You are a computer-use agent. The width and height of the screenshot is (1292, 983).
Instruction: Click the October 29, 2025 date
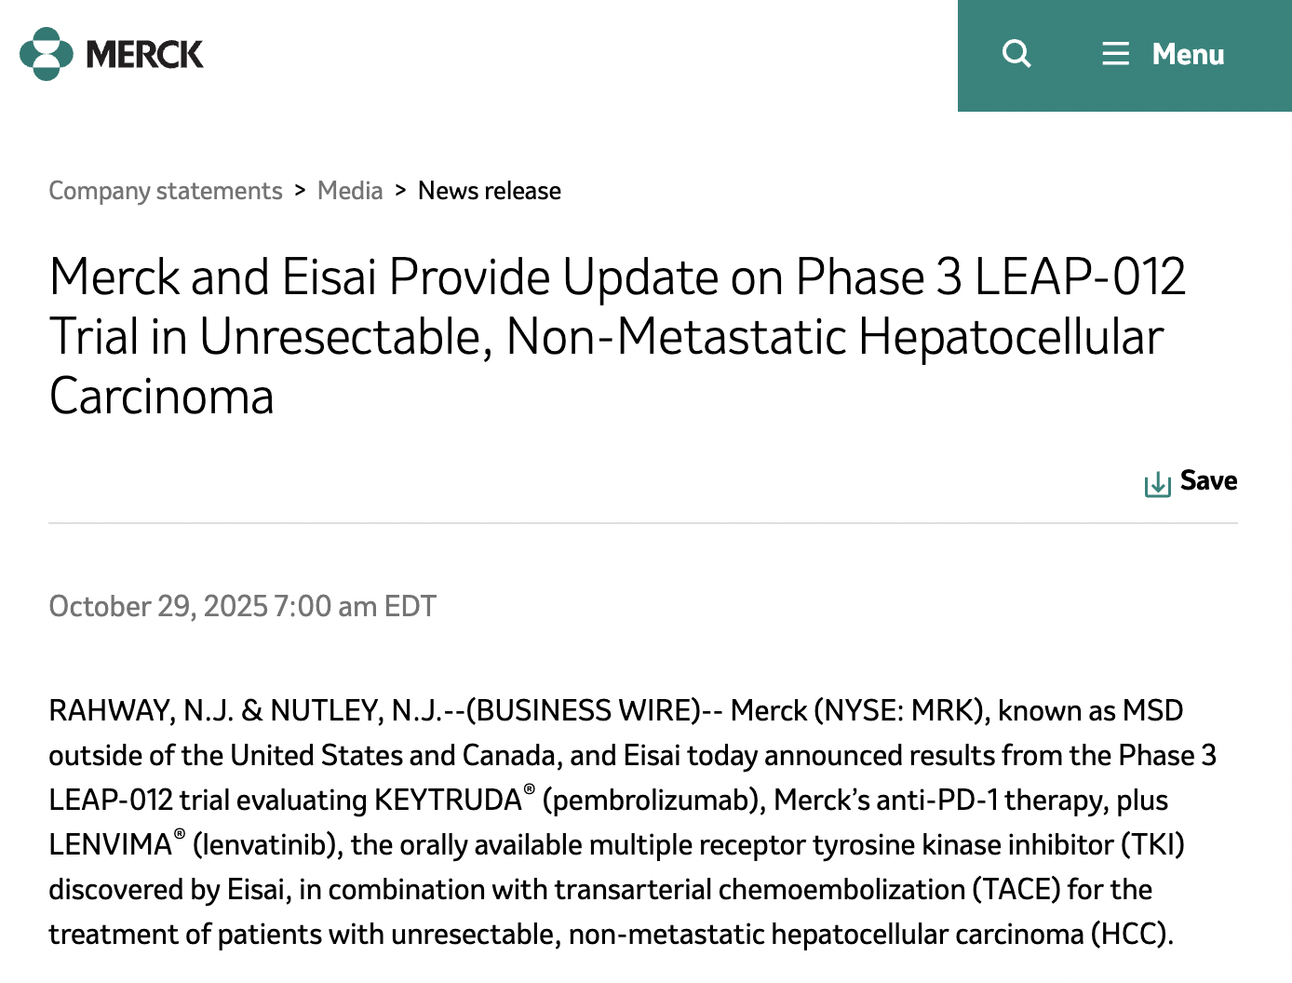(x=158, y=607)
